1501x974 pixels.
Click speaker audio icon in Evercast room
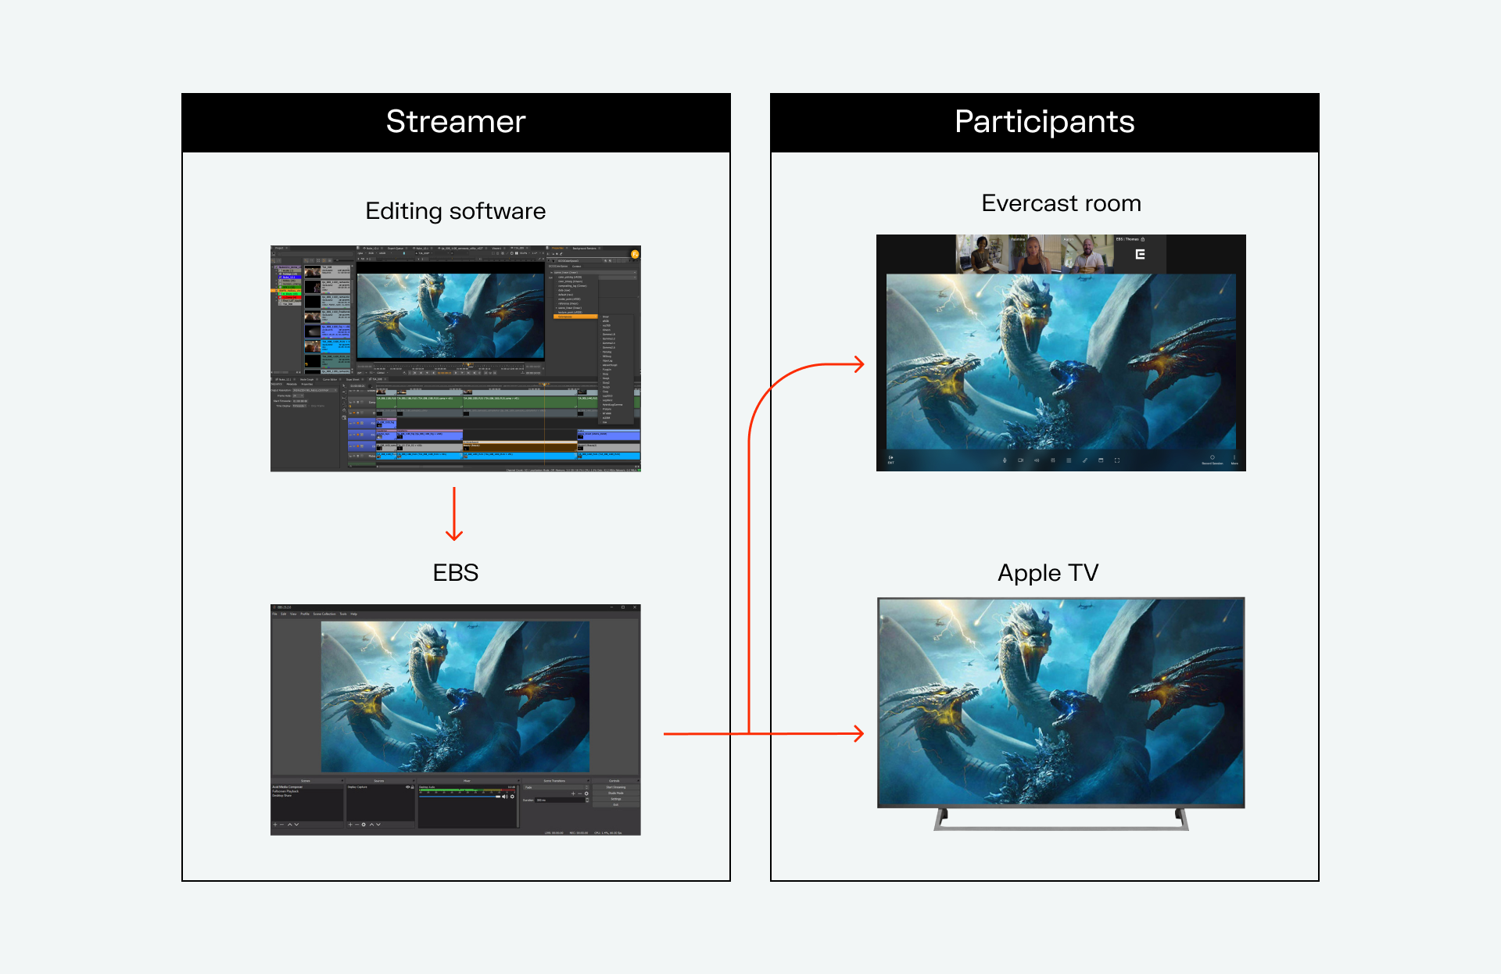pos(1037,460)
